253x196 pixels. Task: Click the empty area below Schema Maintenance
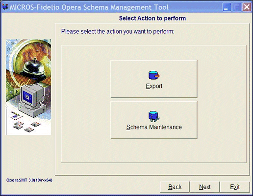click(154, 151)
